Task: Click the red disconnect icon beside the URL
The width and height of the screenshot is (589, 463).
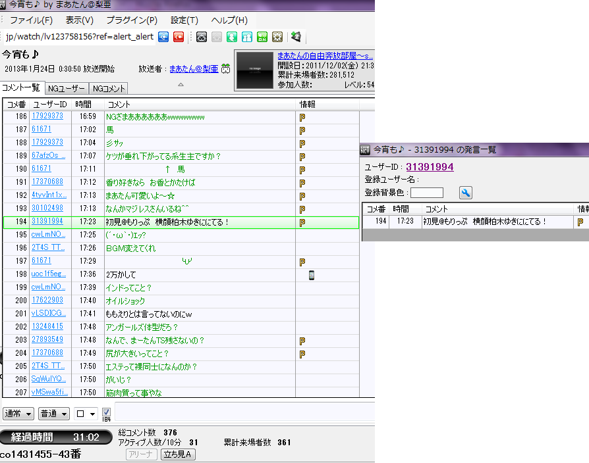Action: coord(179,37)
